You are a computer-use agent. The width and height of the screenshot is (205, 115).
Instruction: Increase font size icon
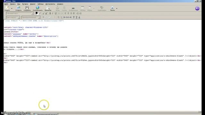coord(46,13)
